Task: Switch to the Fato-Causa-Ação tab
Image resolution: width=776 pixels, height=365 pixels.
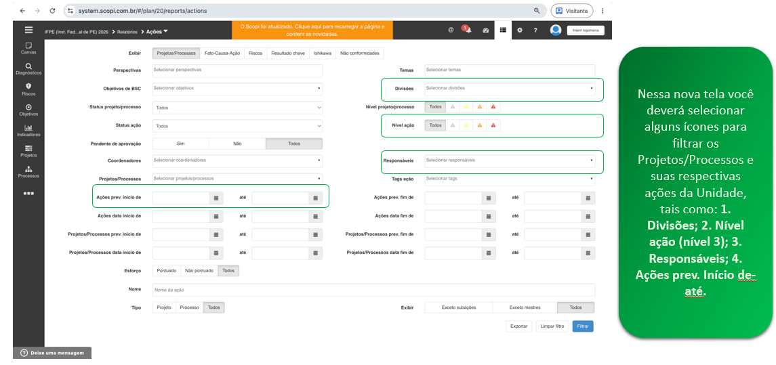Action: click(222, 53)
